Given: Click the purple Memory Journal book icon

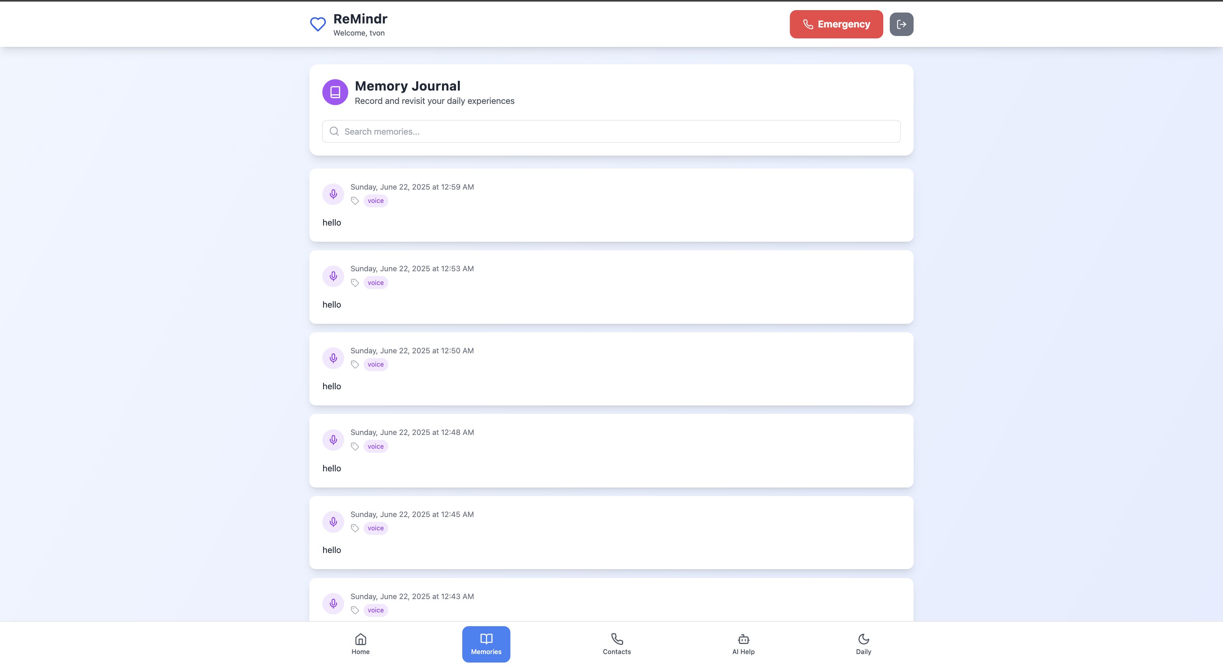Looking at the screenshot, I should click(335, 92).
